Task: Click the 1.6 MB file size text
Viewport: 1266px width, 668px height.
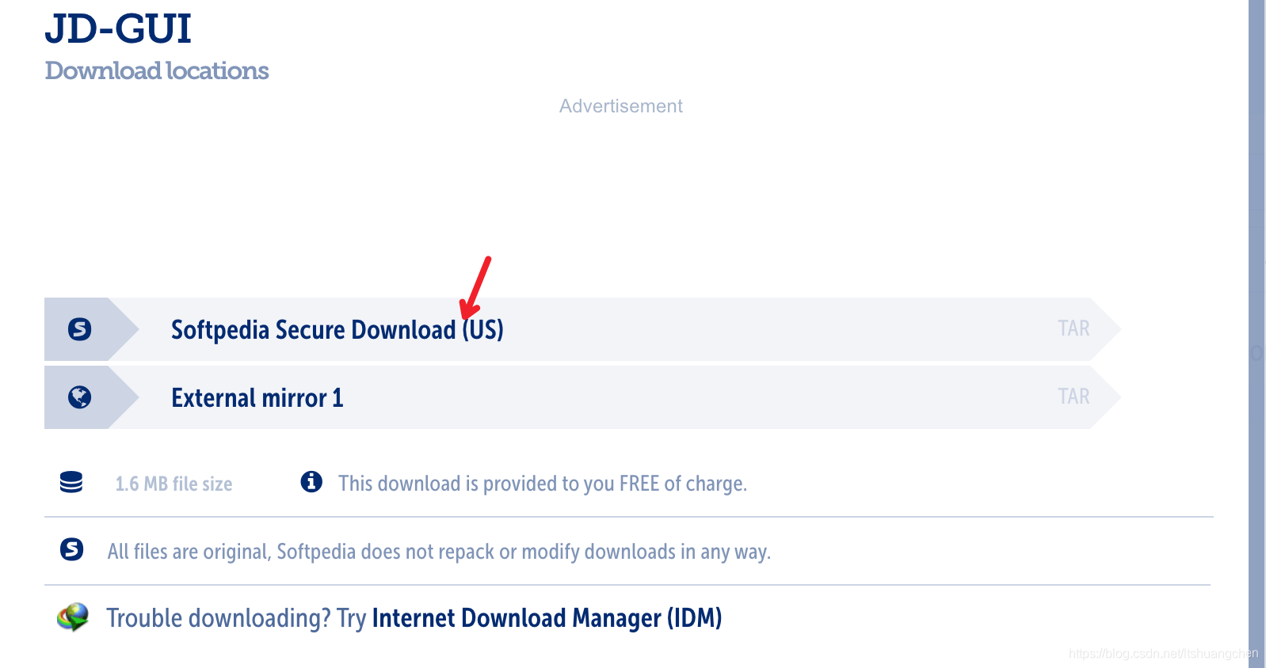Action: [x=174, y=484]
